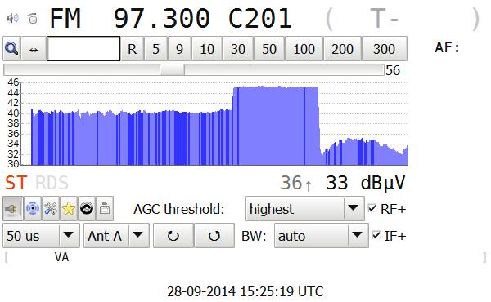Expand the BW auto dropdown
The width and height of the screenshot is (491, 302).
point(322,236)
